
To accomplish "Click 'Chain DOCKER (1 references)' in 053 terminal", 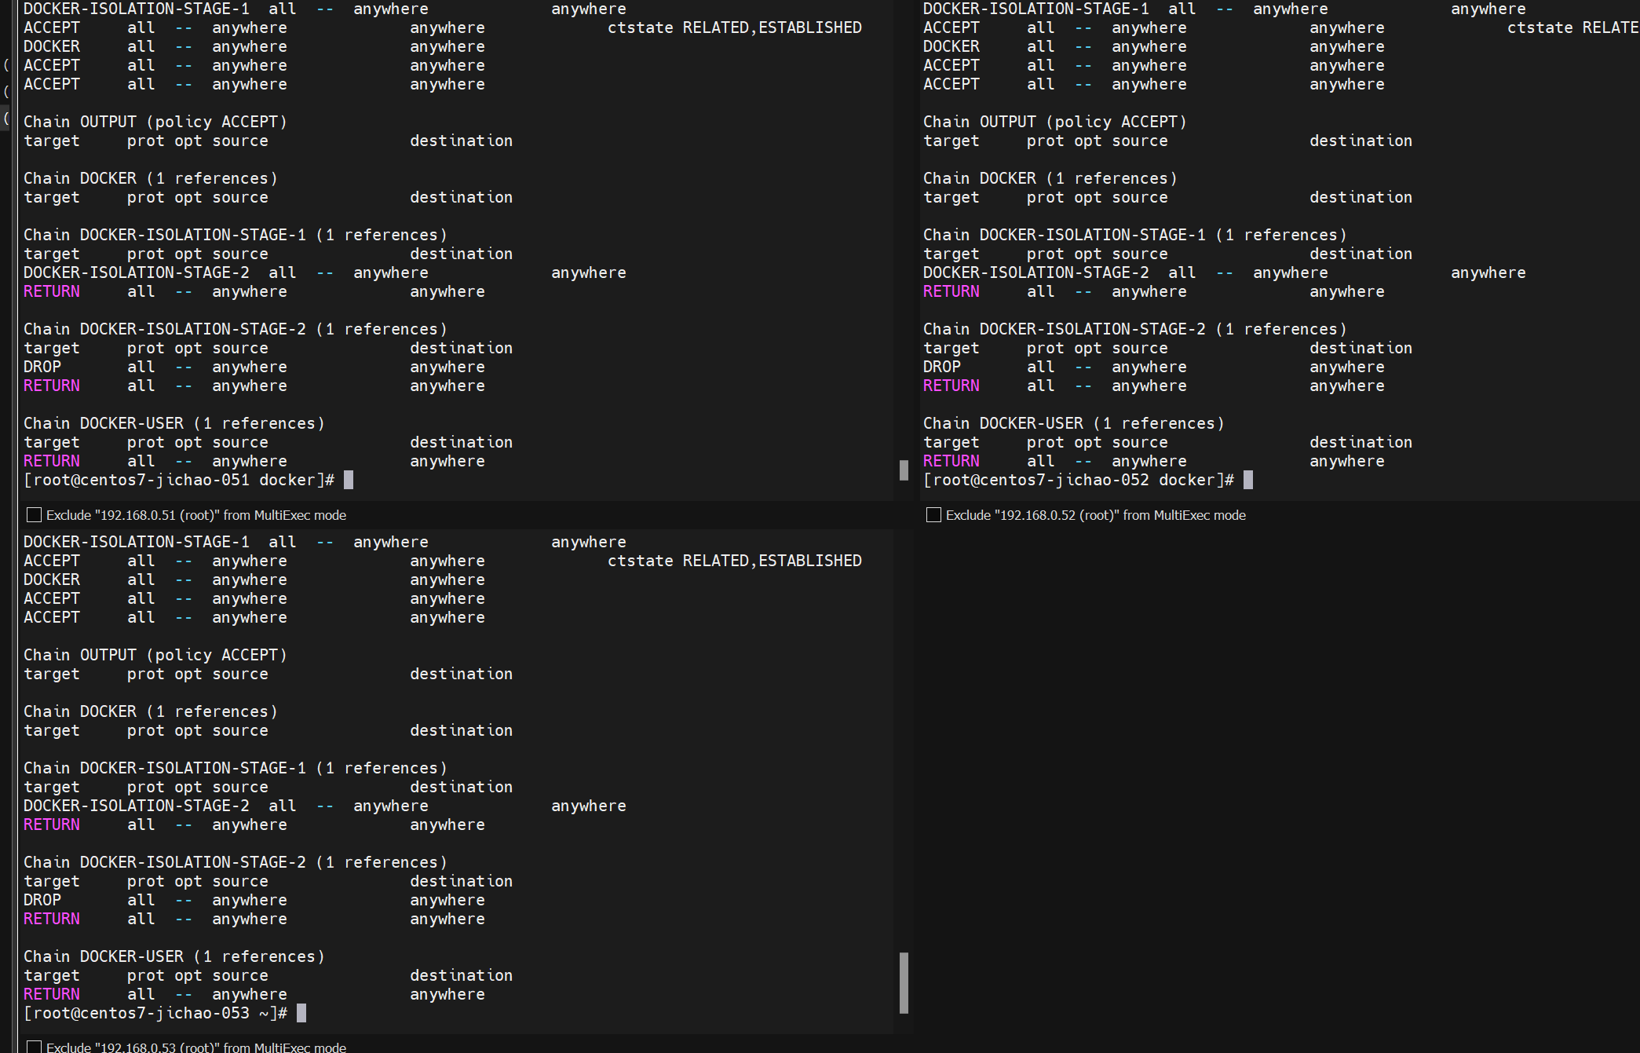I will click(x=151, y=711).
